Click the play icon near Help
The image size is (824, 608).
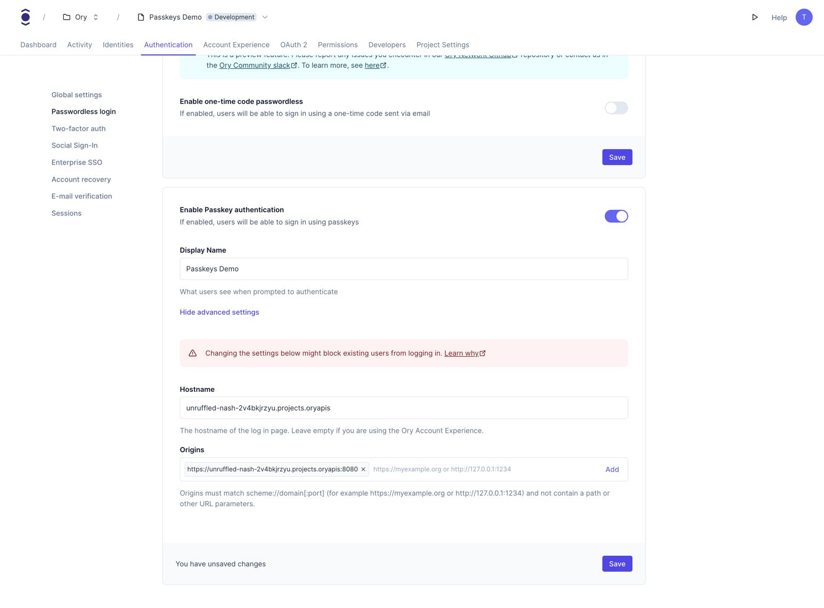coord(755,17)
